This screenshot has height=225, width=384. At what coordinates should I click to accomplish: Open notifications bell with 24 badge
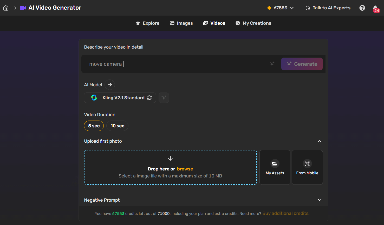(x=376, y=8)
